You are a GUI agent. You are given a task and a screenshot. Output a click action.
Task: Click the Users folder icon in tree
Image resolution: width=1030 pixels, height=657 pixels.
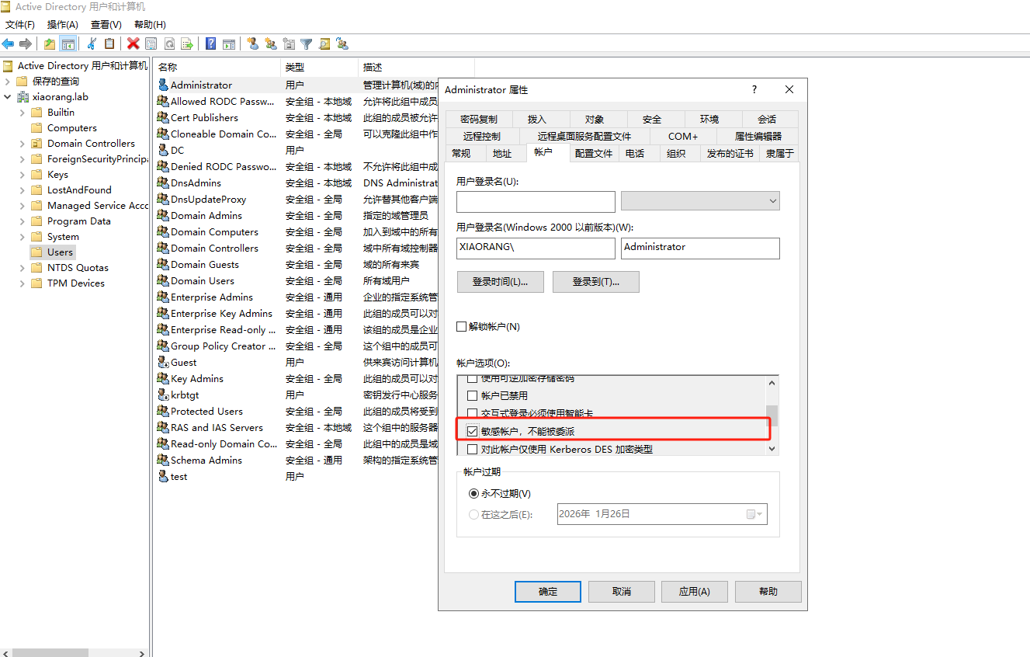click(36, 252)
